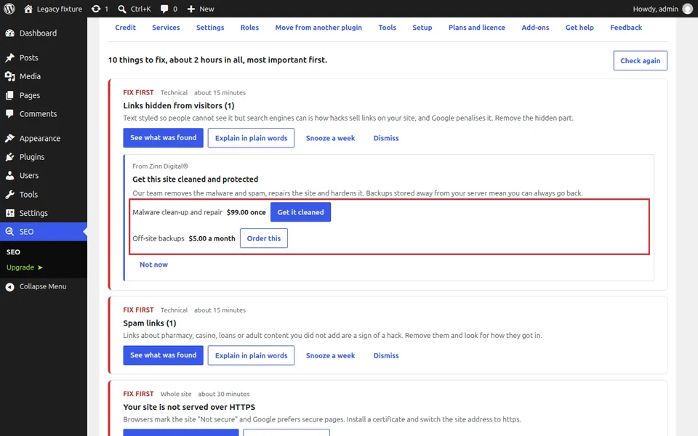Screen dimensions: 698x436
Task: Switch to the Add-ons tab
Action: (535, 28)
